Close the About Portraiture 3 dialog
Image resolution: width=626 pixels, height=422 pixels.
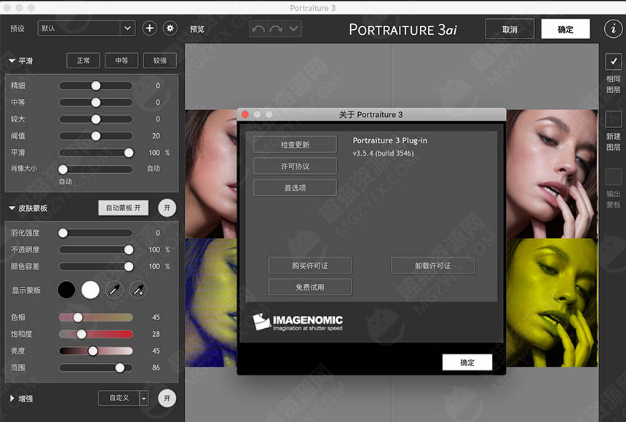tap(245, 114)
